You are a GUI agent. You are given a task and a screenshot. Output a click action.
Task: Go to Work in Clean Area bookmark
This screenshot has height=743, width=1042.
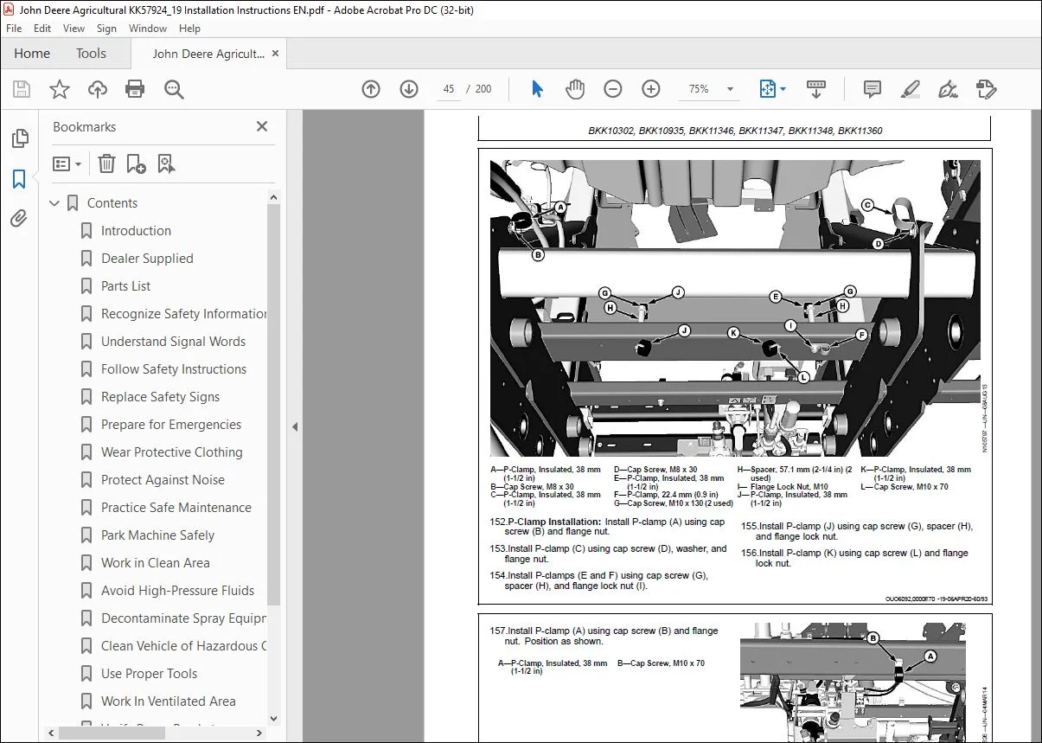156,563
